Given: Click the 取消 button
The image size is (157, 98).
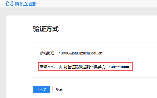Looking at the screenshot, I should 59,89.
